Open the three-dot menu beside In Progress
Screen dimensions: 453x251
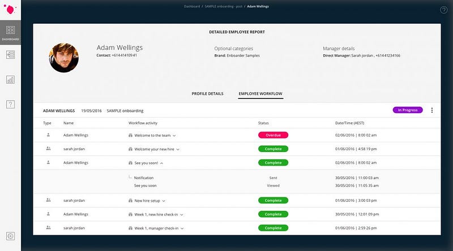click(x=432, y=110)
